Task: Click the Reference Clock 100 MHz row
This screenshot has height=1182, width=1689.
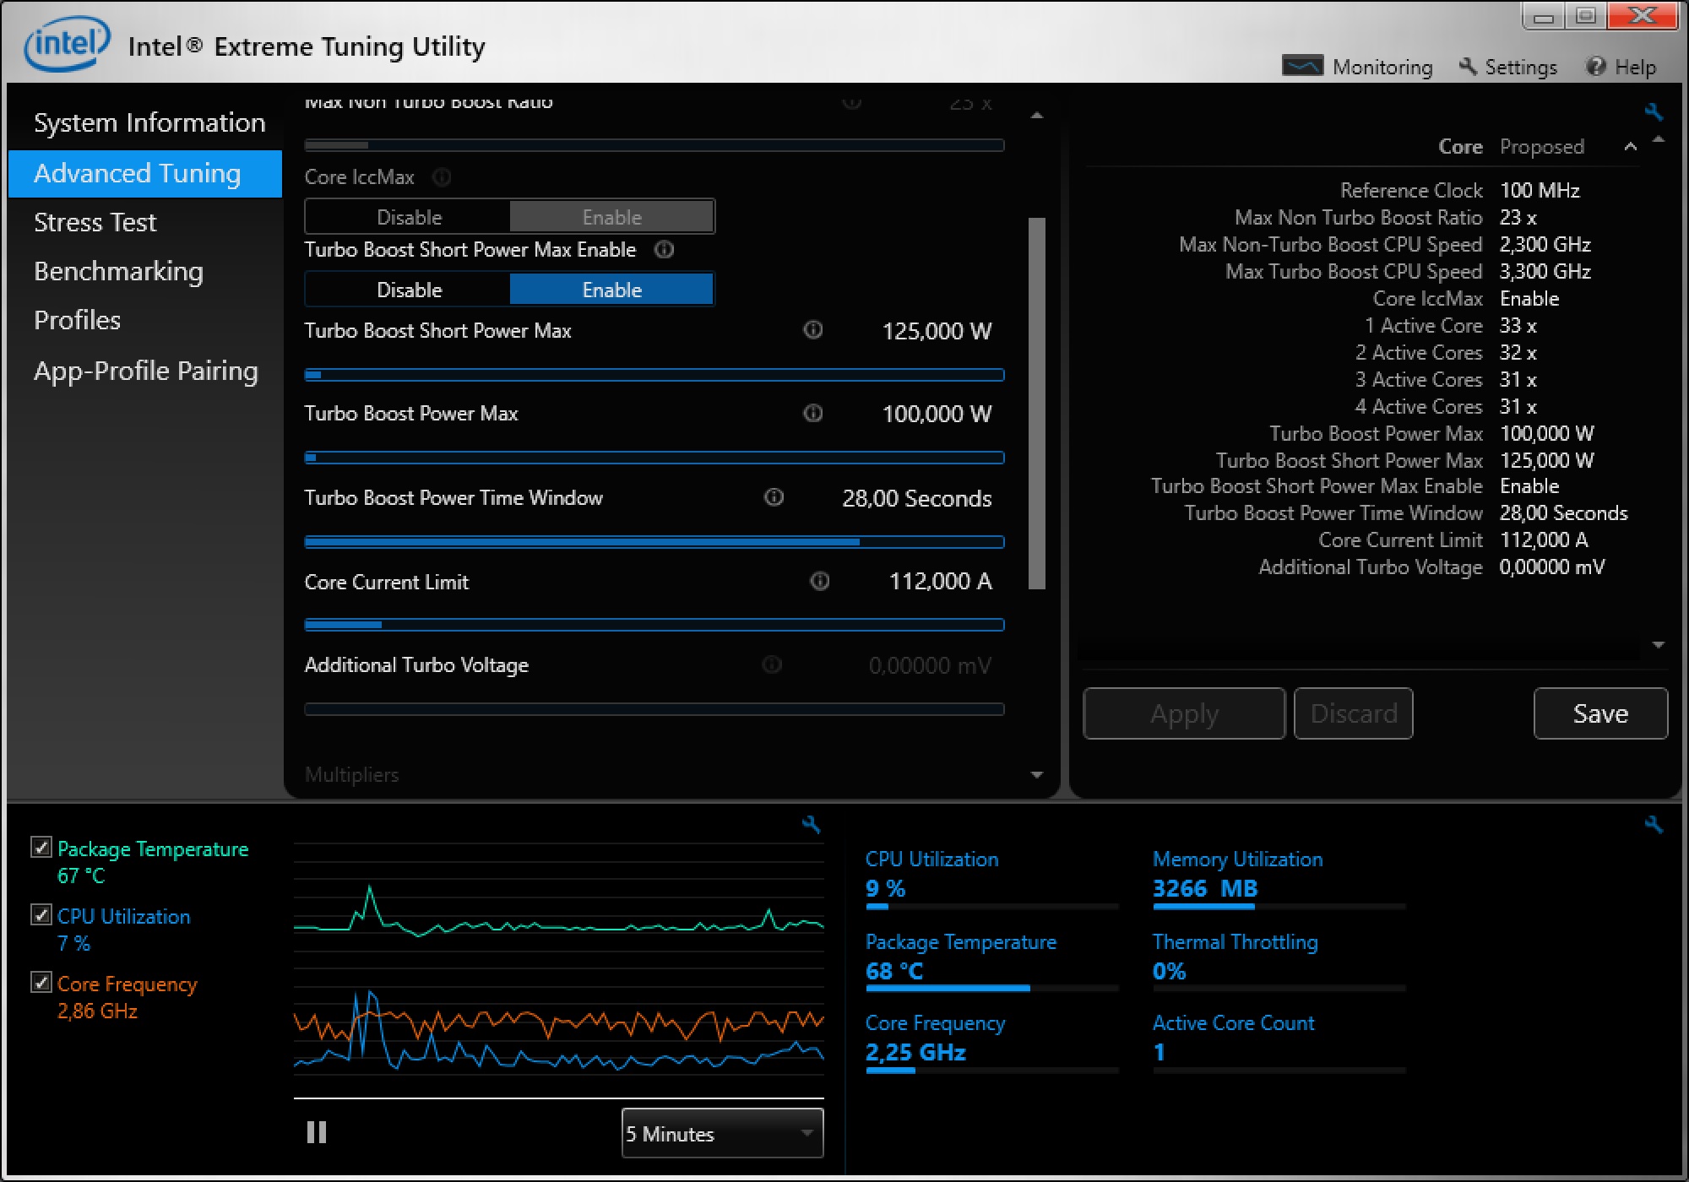Action: 1460,190
